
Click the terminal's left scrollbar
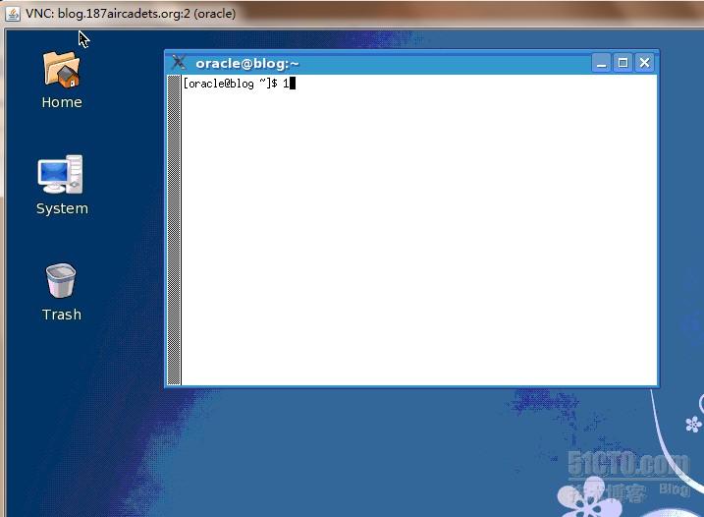[x=174, y=230]
